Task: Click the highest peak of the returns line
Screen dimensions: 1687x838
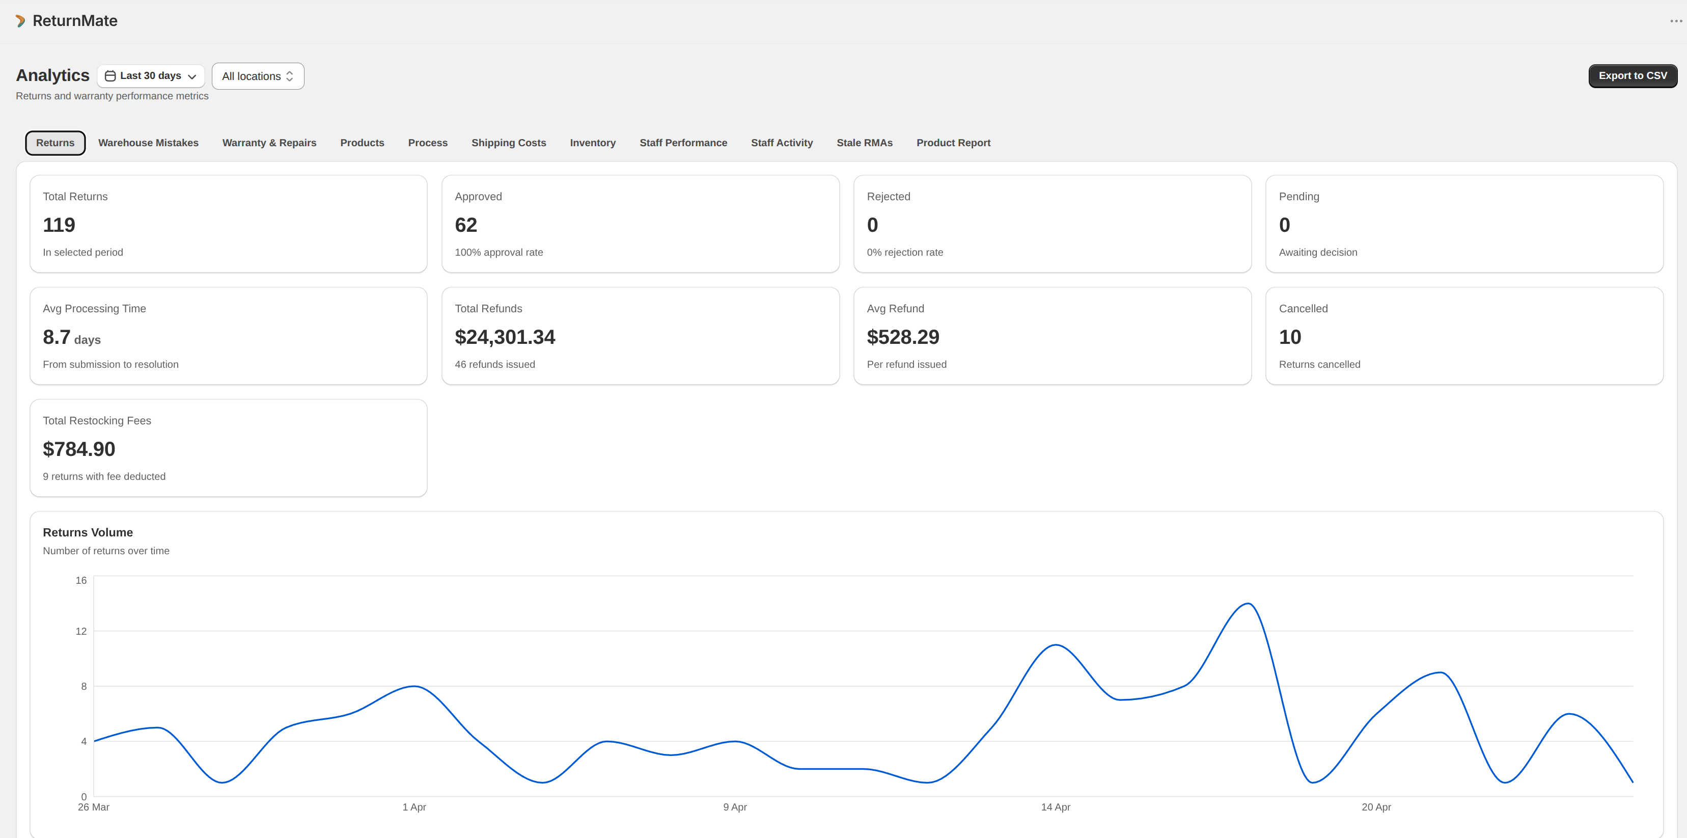Action: point(1248,604)
